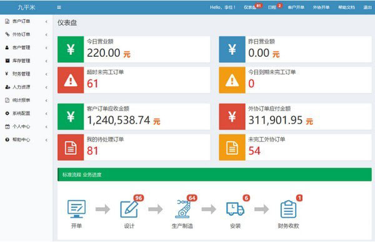Click the 6 badge on 安装
The width and height of the screenshot is (375, 242).
point(246,198)
